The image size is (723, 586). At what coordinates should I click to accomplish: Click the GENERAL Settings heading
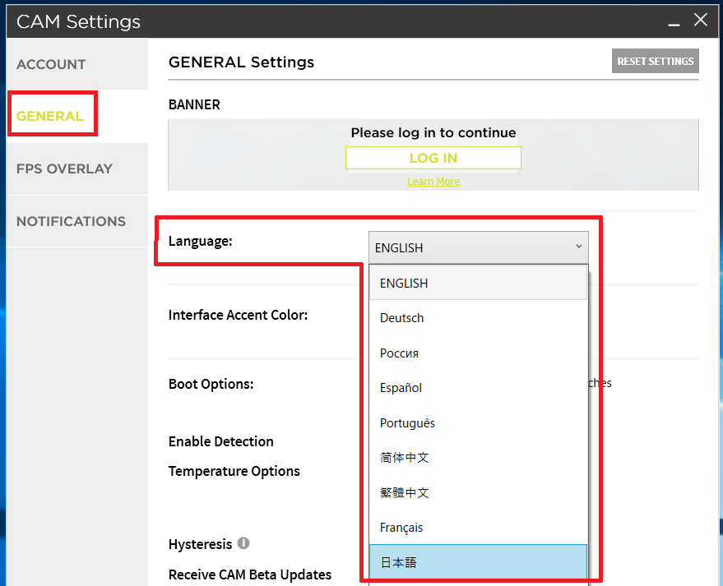[241, 62]
